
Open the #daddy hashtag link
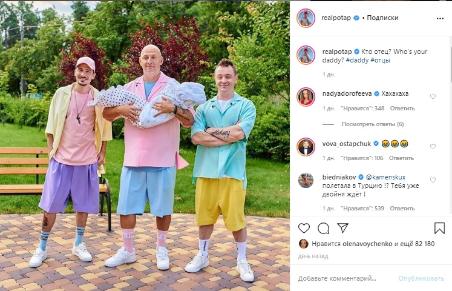point(357,60)
